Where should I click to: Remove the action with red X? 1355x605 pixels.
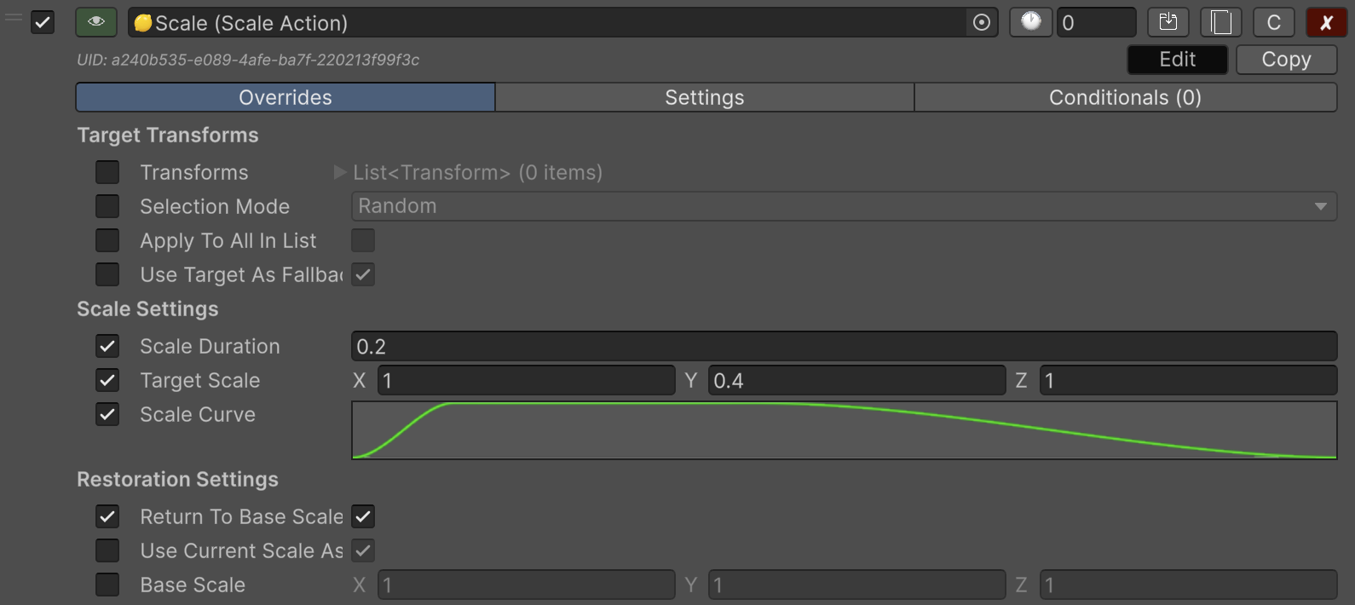[1326, 22]
